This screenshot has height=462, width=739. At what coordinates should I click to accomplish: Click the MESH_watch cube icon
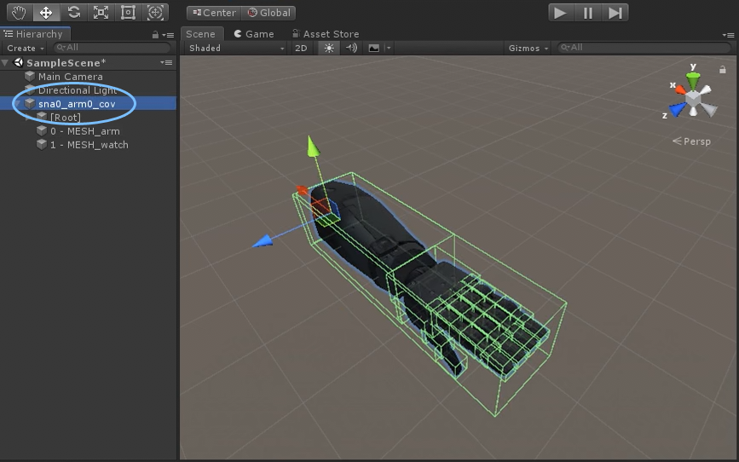coord(42,144)
